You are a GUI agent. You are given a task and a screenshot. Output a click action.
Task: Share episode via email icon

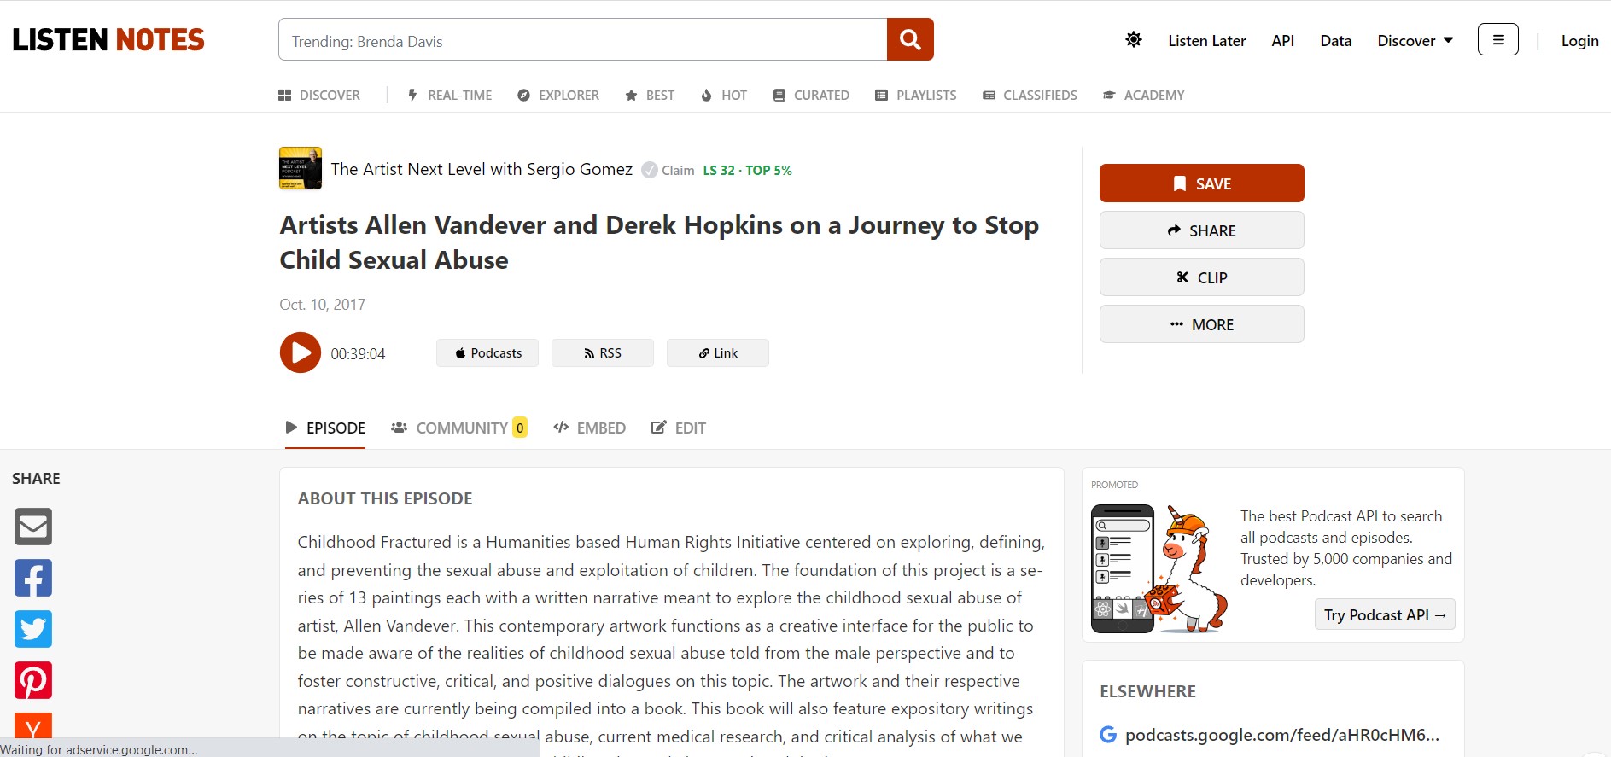pos(33,527)
